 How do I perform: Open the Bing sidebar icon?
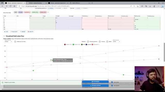point(163,6)
